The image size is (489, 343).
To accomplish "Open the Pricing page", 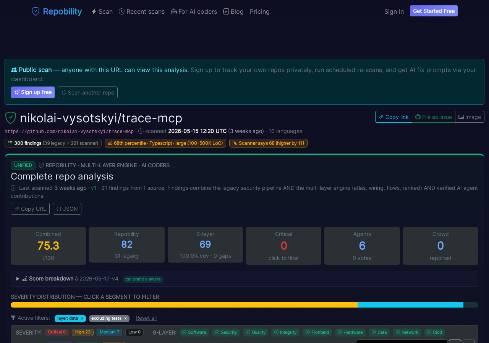I will tap(260, 11).
